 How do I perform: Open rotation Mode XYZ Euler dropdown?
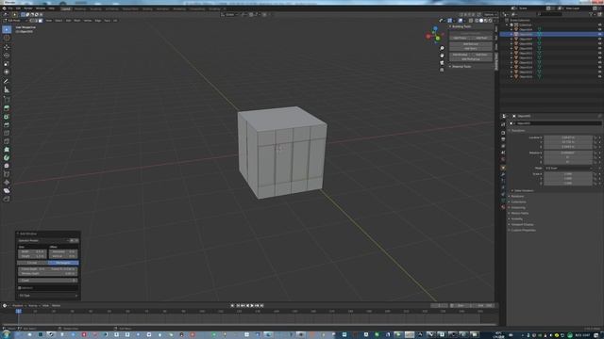pyautogui.click(x=568, y=168)
